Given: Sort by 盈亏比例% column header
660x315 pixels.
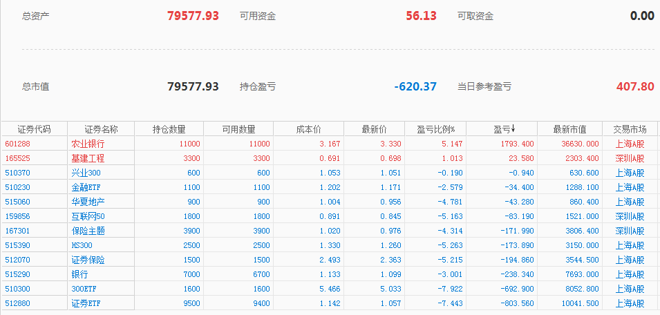Looking at the screenshot, I should point(435,129).
